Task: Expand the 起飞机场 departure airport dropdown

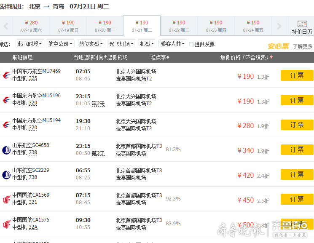Action: 121,44
